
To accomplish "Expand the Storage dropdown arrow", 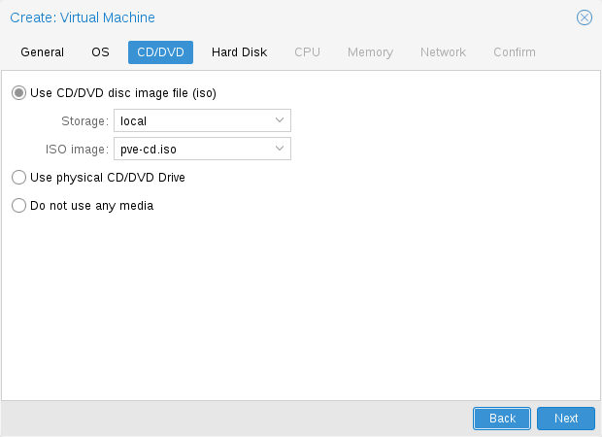I will [x=280, y=120].
